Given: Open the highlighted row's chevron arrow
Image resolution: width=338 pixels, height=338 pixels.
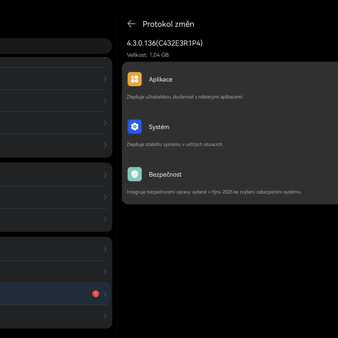Looking at the screenshot, I should pyautogui.click(x=105, y=294).
